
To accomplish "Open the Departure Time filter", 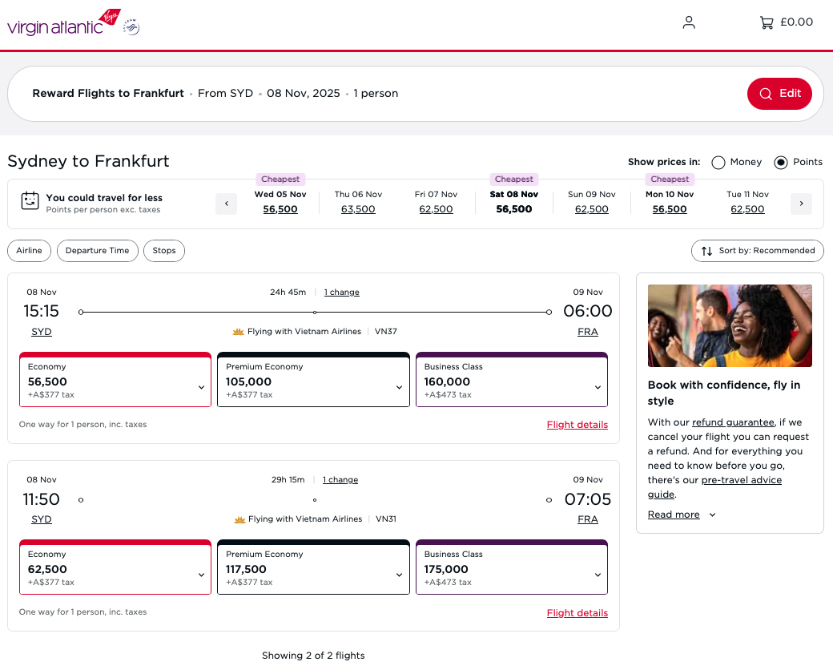I will pyautogui.click(x=97, y=251).
